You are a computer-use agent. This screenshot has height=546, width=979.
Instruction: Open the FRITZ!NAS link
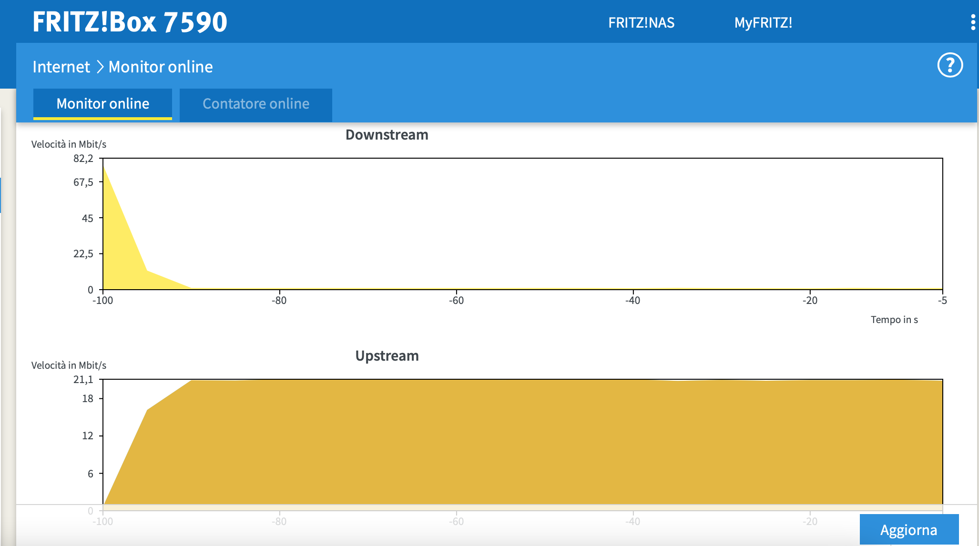click(641, 22)
